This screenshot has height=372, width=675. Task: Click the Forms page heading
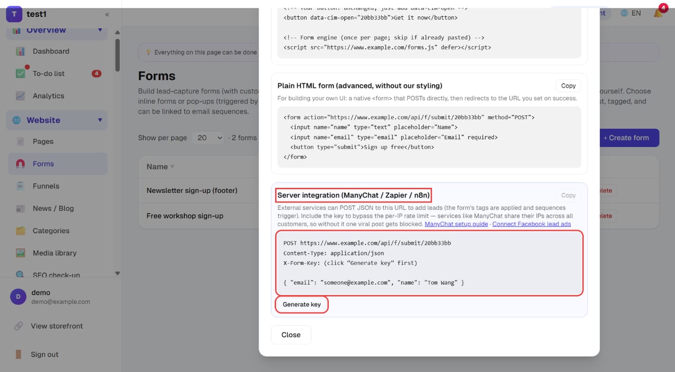157,76
